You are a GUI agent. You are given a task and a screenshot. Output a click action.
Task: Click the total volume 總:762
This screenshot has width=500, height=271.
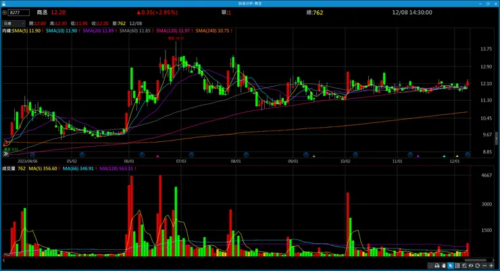[x=315, y=13]
